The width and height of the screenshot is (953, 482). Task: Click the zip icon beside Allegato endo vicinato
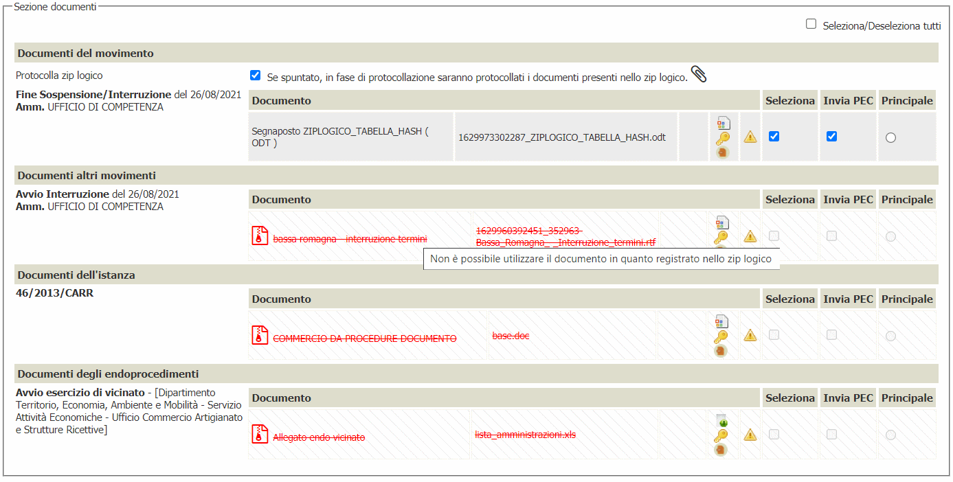pyautogui.click(x=260, y=434)
